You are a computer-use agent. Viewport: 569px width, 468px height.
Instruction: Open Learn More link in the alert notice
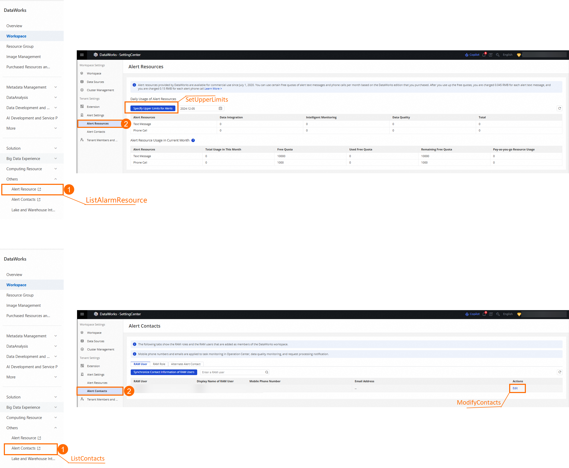[213, 89]
